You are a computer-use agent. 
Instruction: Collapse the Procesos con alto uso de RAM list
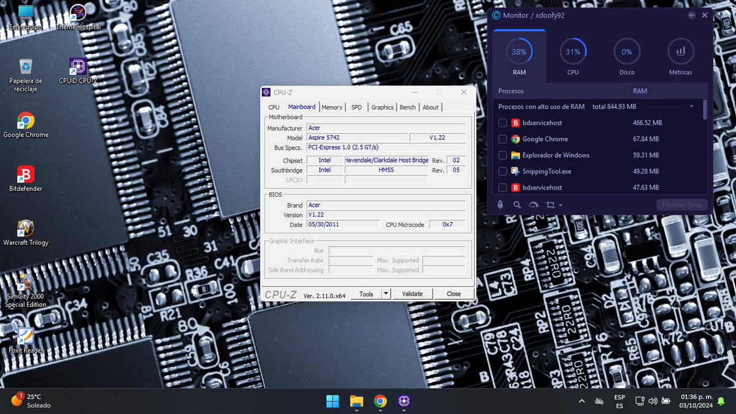click(x=691, y=107)
